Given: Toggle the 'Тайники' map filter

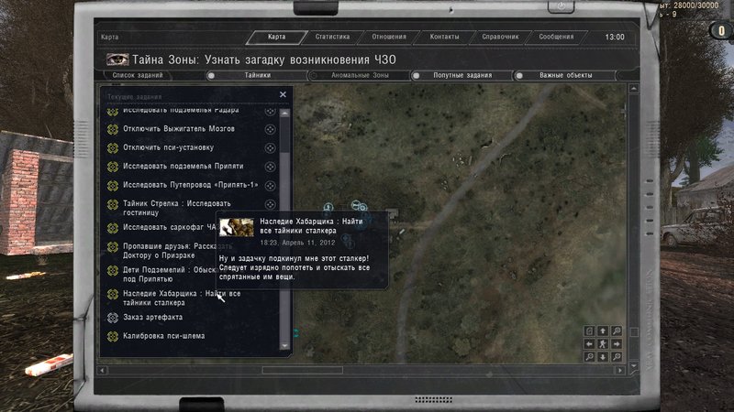Looking at the screenshot, I should [258, 75].
